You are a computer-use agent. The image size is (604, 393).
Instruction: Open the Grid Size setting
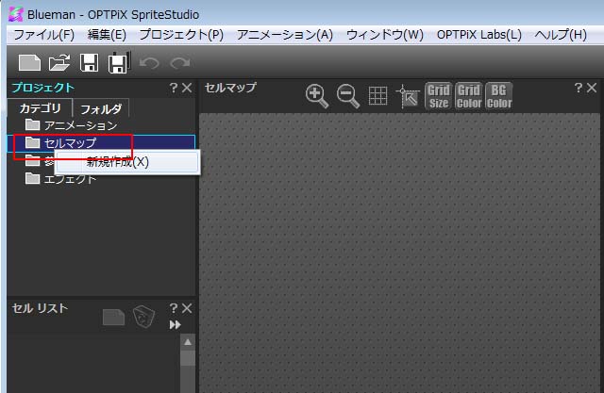(439, 96)
